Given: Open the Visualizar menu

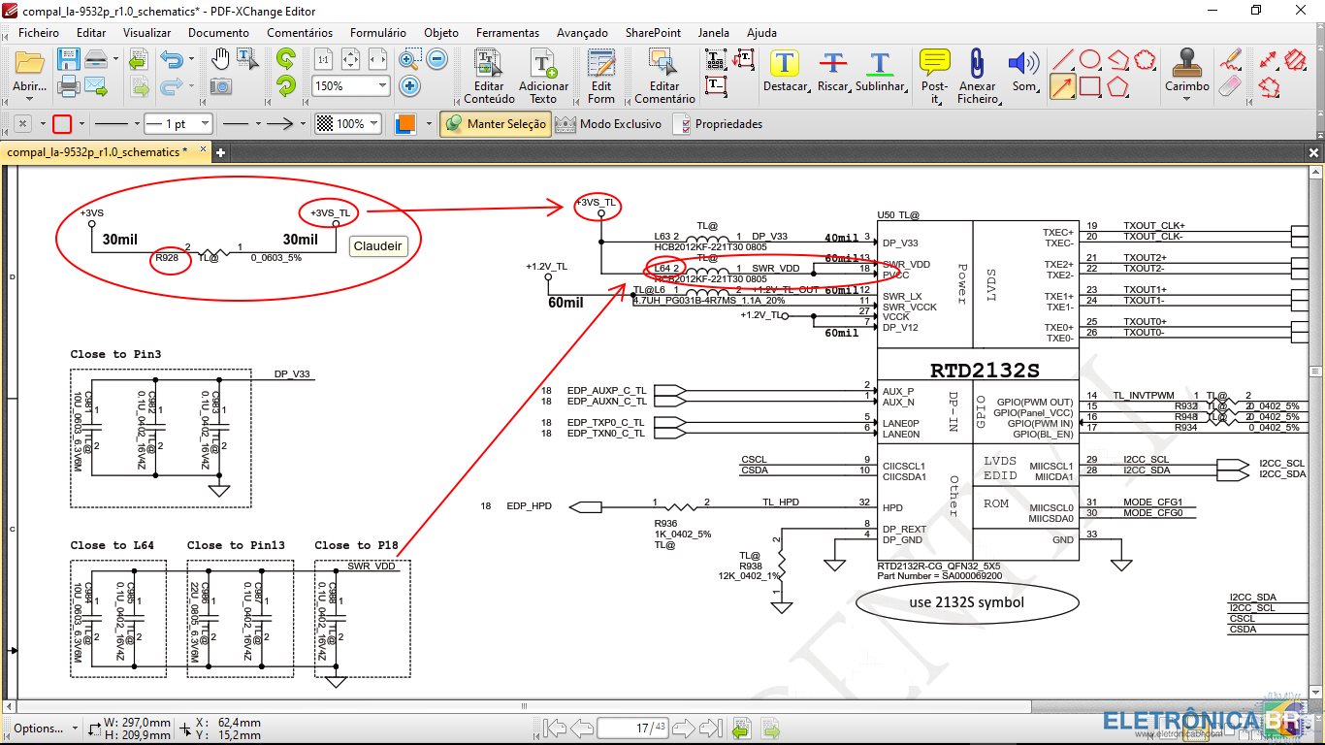Looking at the screenshot, I should (x=147, y=33).
